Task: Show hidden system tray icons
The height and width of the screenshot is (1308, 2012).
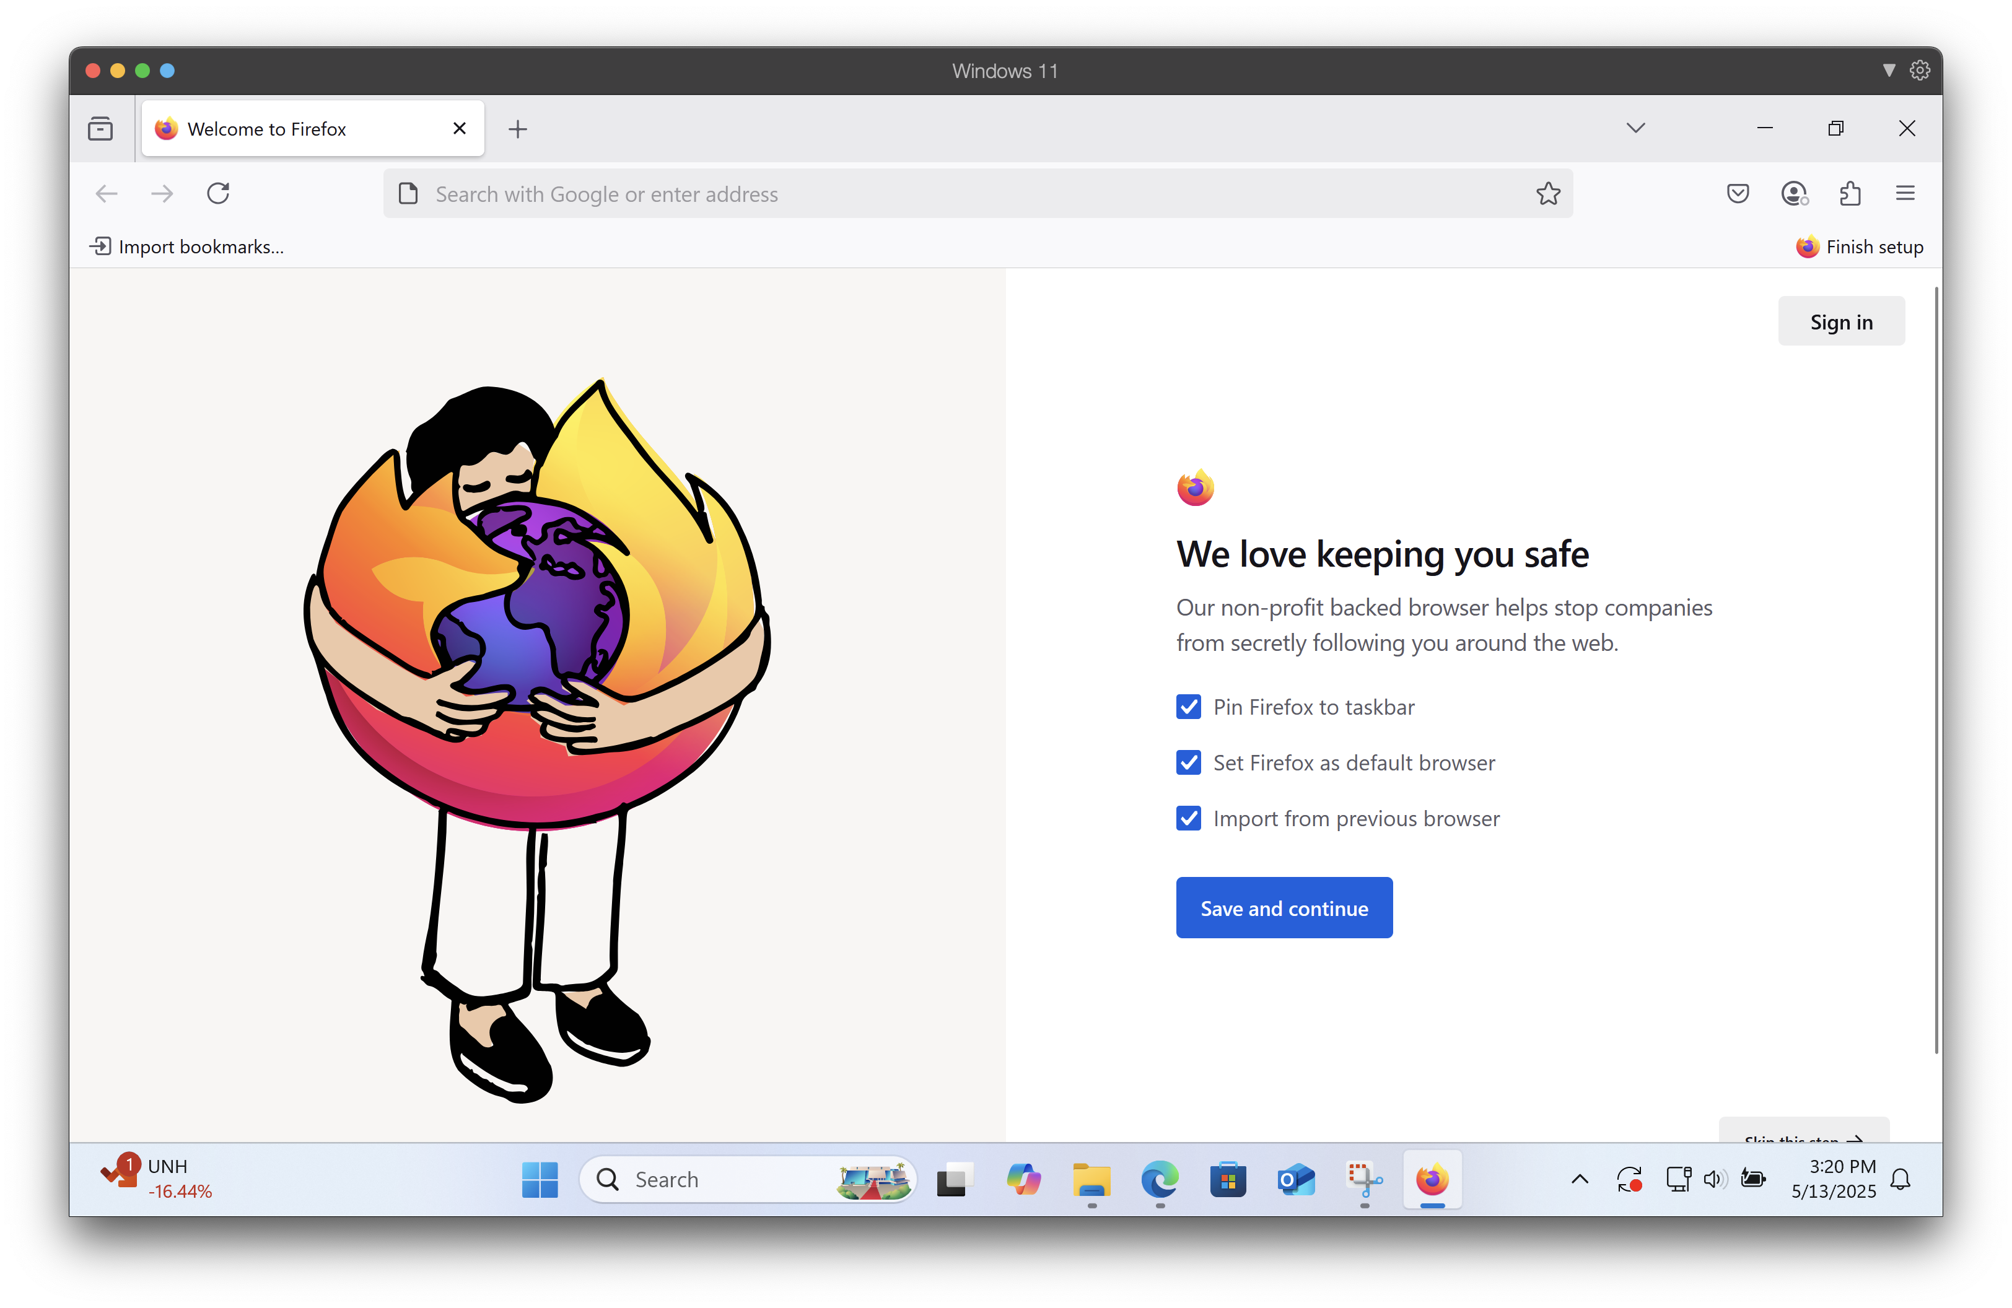Action: click(1579, 1180)
